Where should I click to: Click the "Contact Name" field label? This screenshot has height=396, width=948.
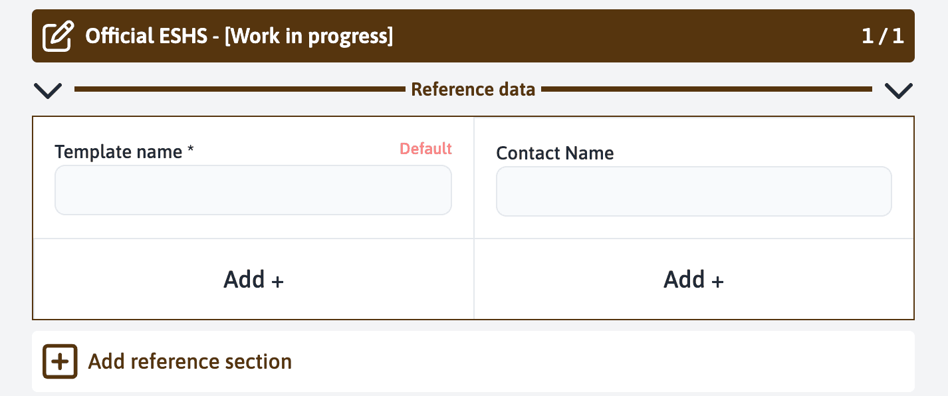point(555,153)
